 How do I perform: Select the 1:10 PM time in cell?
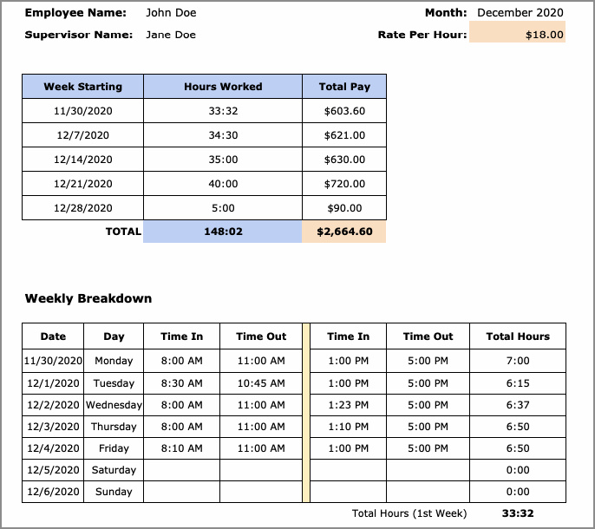tap(349, 427)
